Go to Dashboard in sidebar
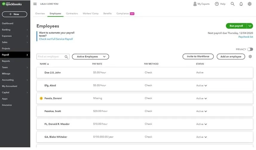256x150 pixels. [8, 23]
